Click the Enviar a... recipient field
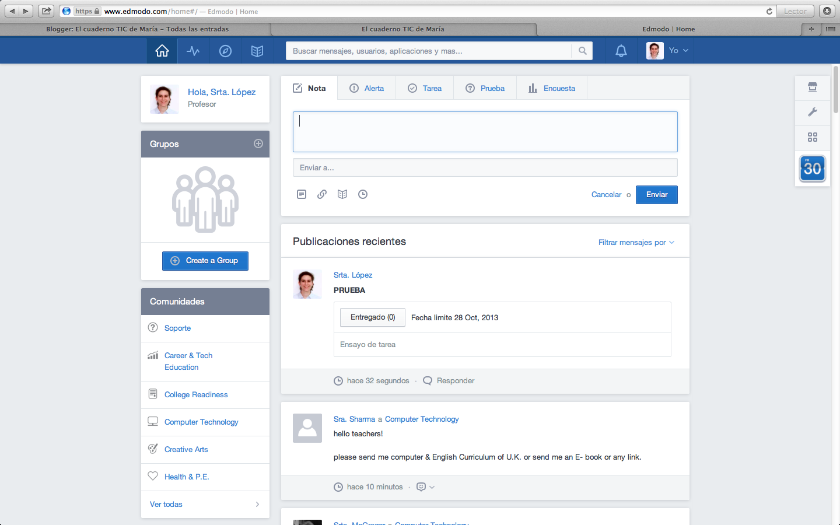Image resolution: width=840 pixels, height=525 pixels. coord(485,167)
